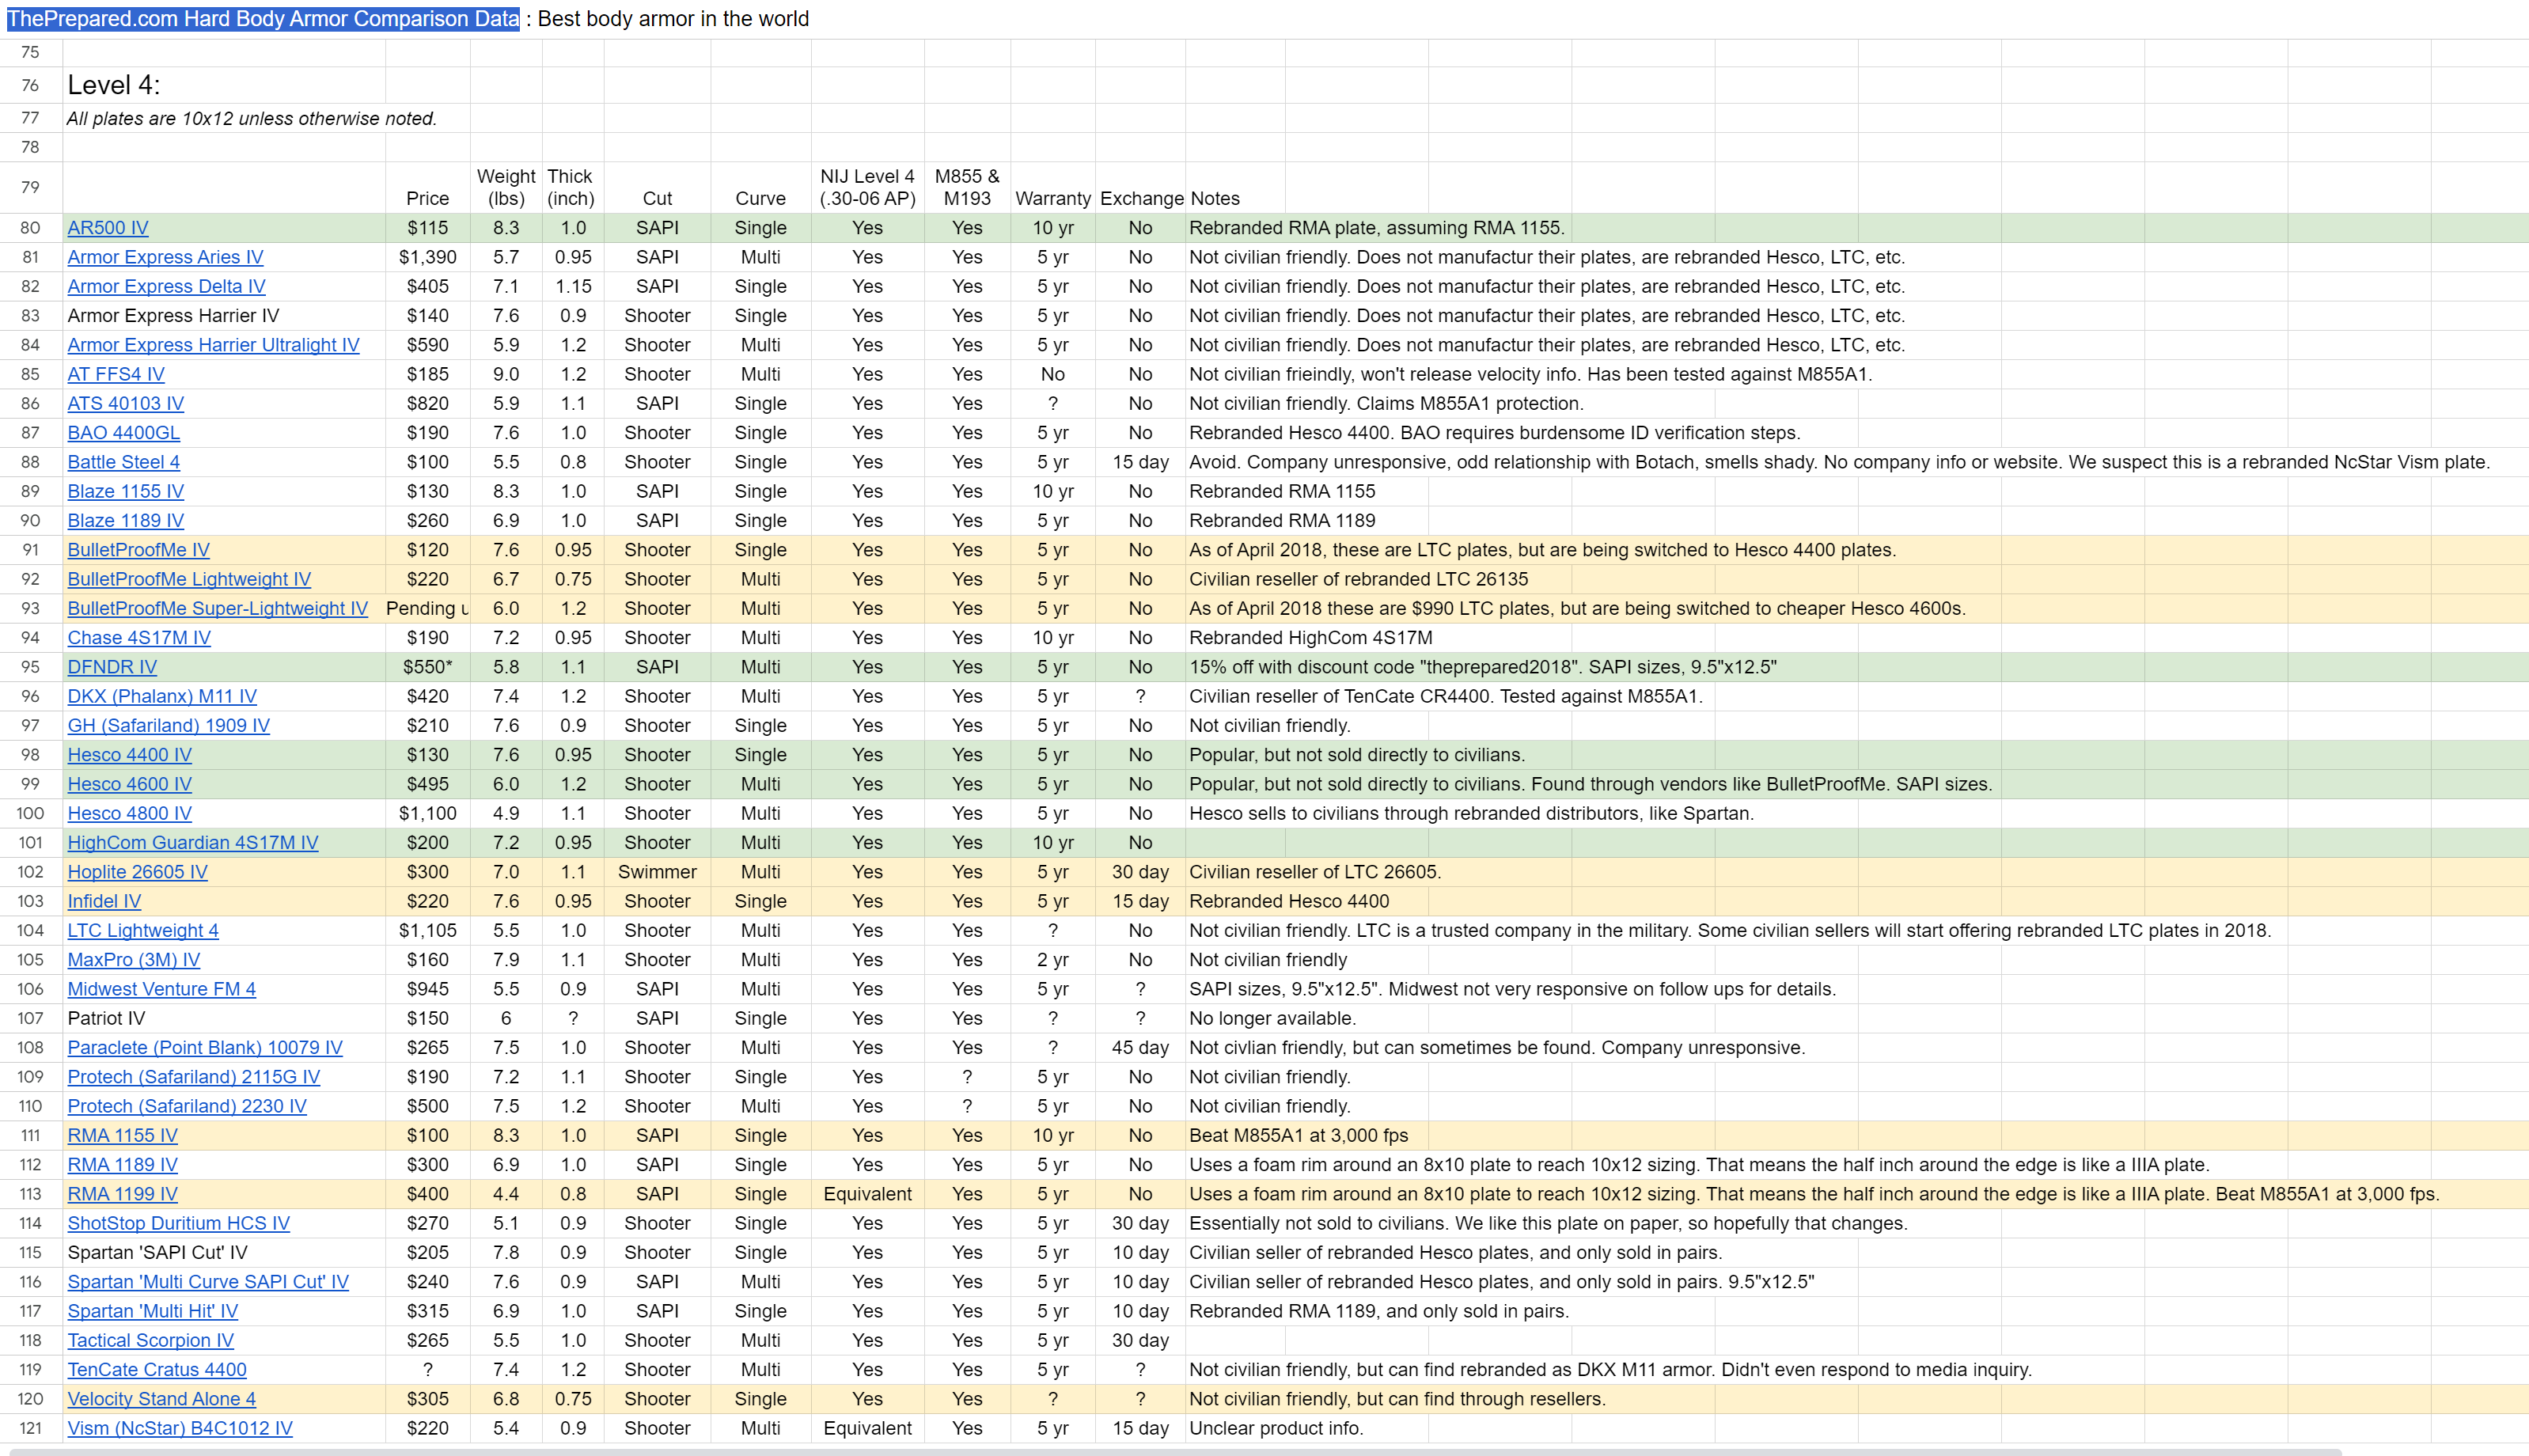Open the Battle Steel 4 link
The image size is (2529, 1456).
123,462
